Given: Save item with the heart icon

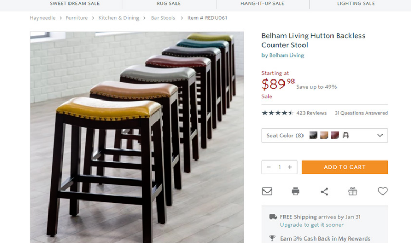Looking at the screenshot, I should [383, 191].
